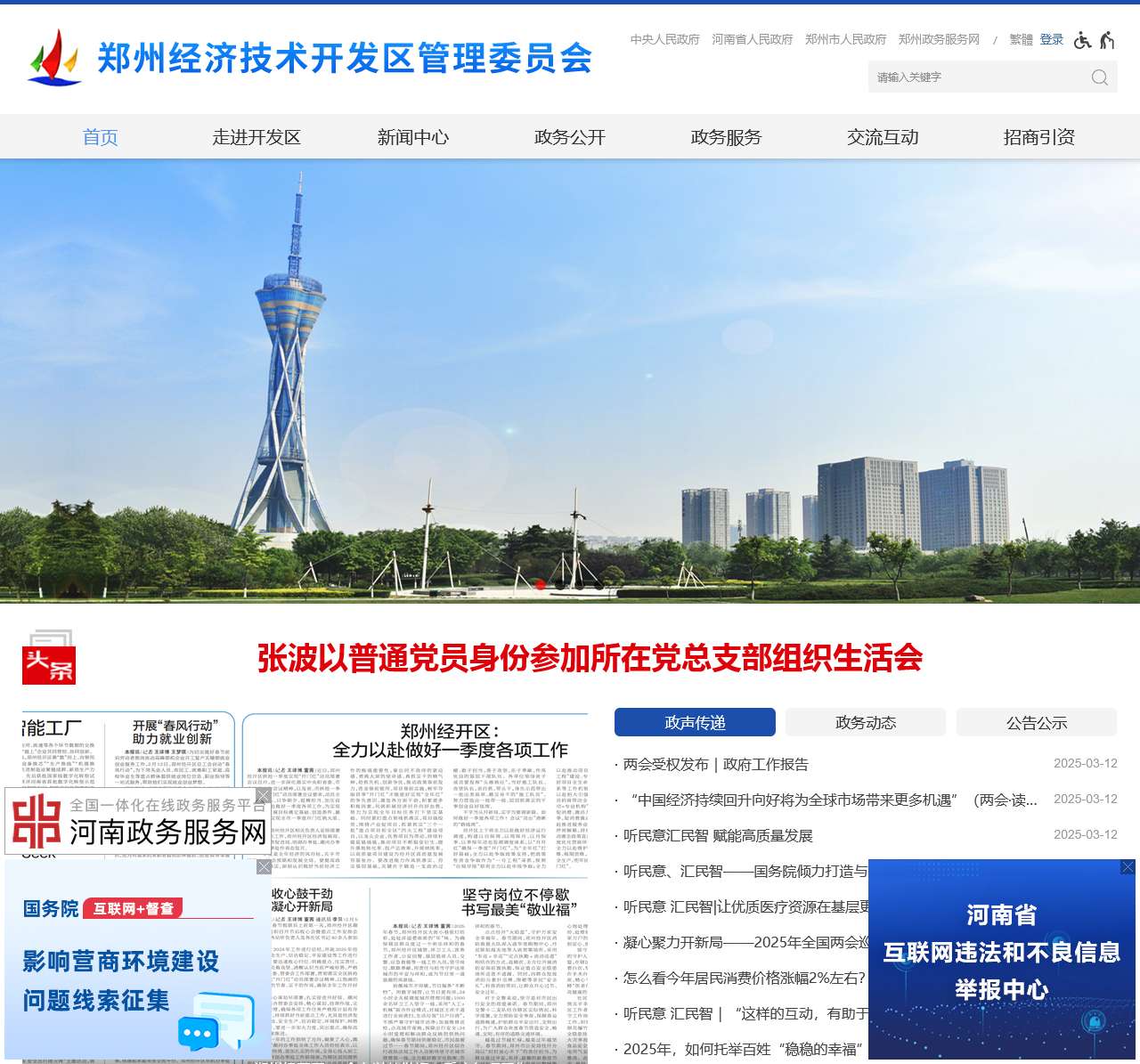Click the magnifier search icon
Viewport: 1140px width, 1064px height.
(1100, 77)
